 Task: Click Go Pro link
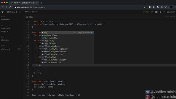146,12
